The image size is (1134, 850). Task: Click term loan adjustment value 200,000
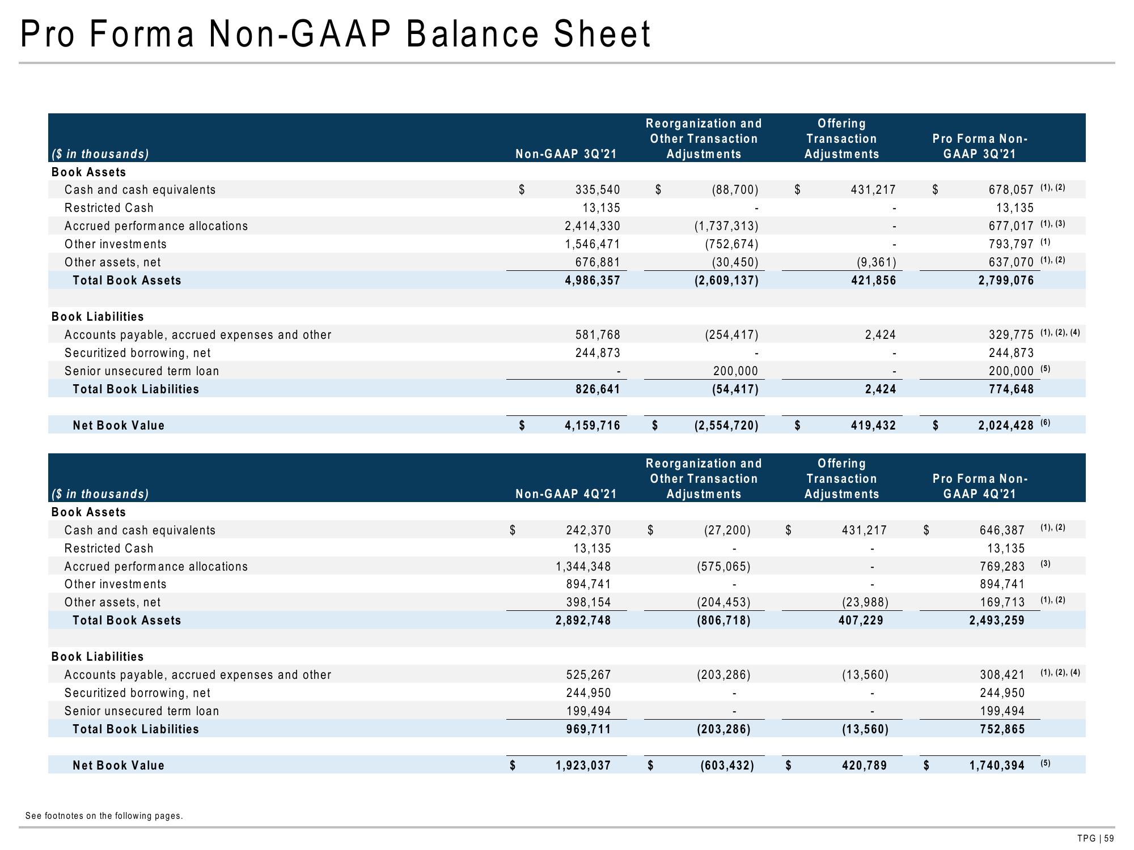point(735,371)
